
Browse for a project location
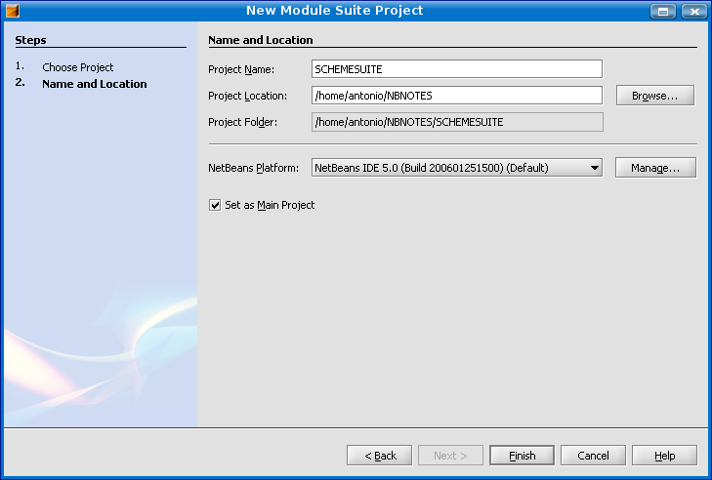tap(654, 96)
